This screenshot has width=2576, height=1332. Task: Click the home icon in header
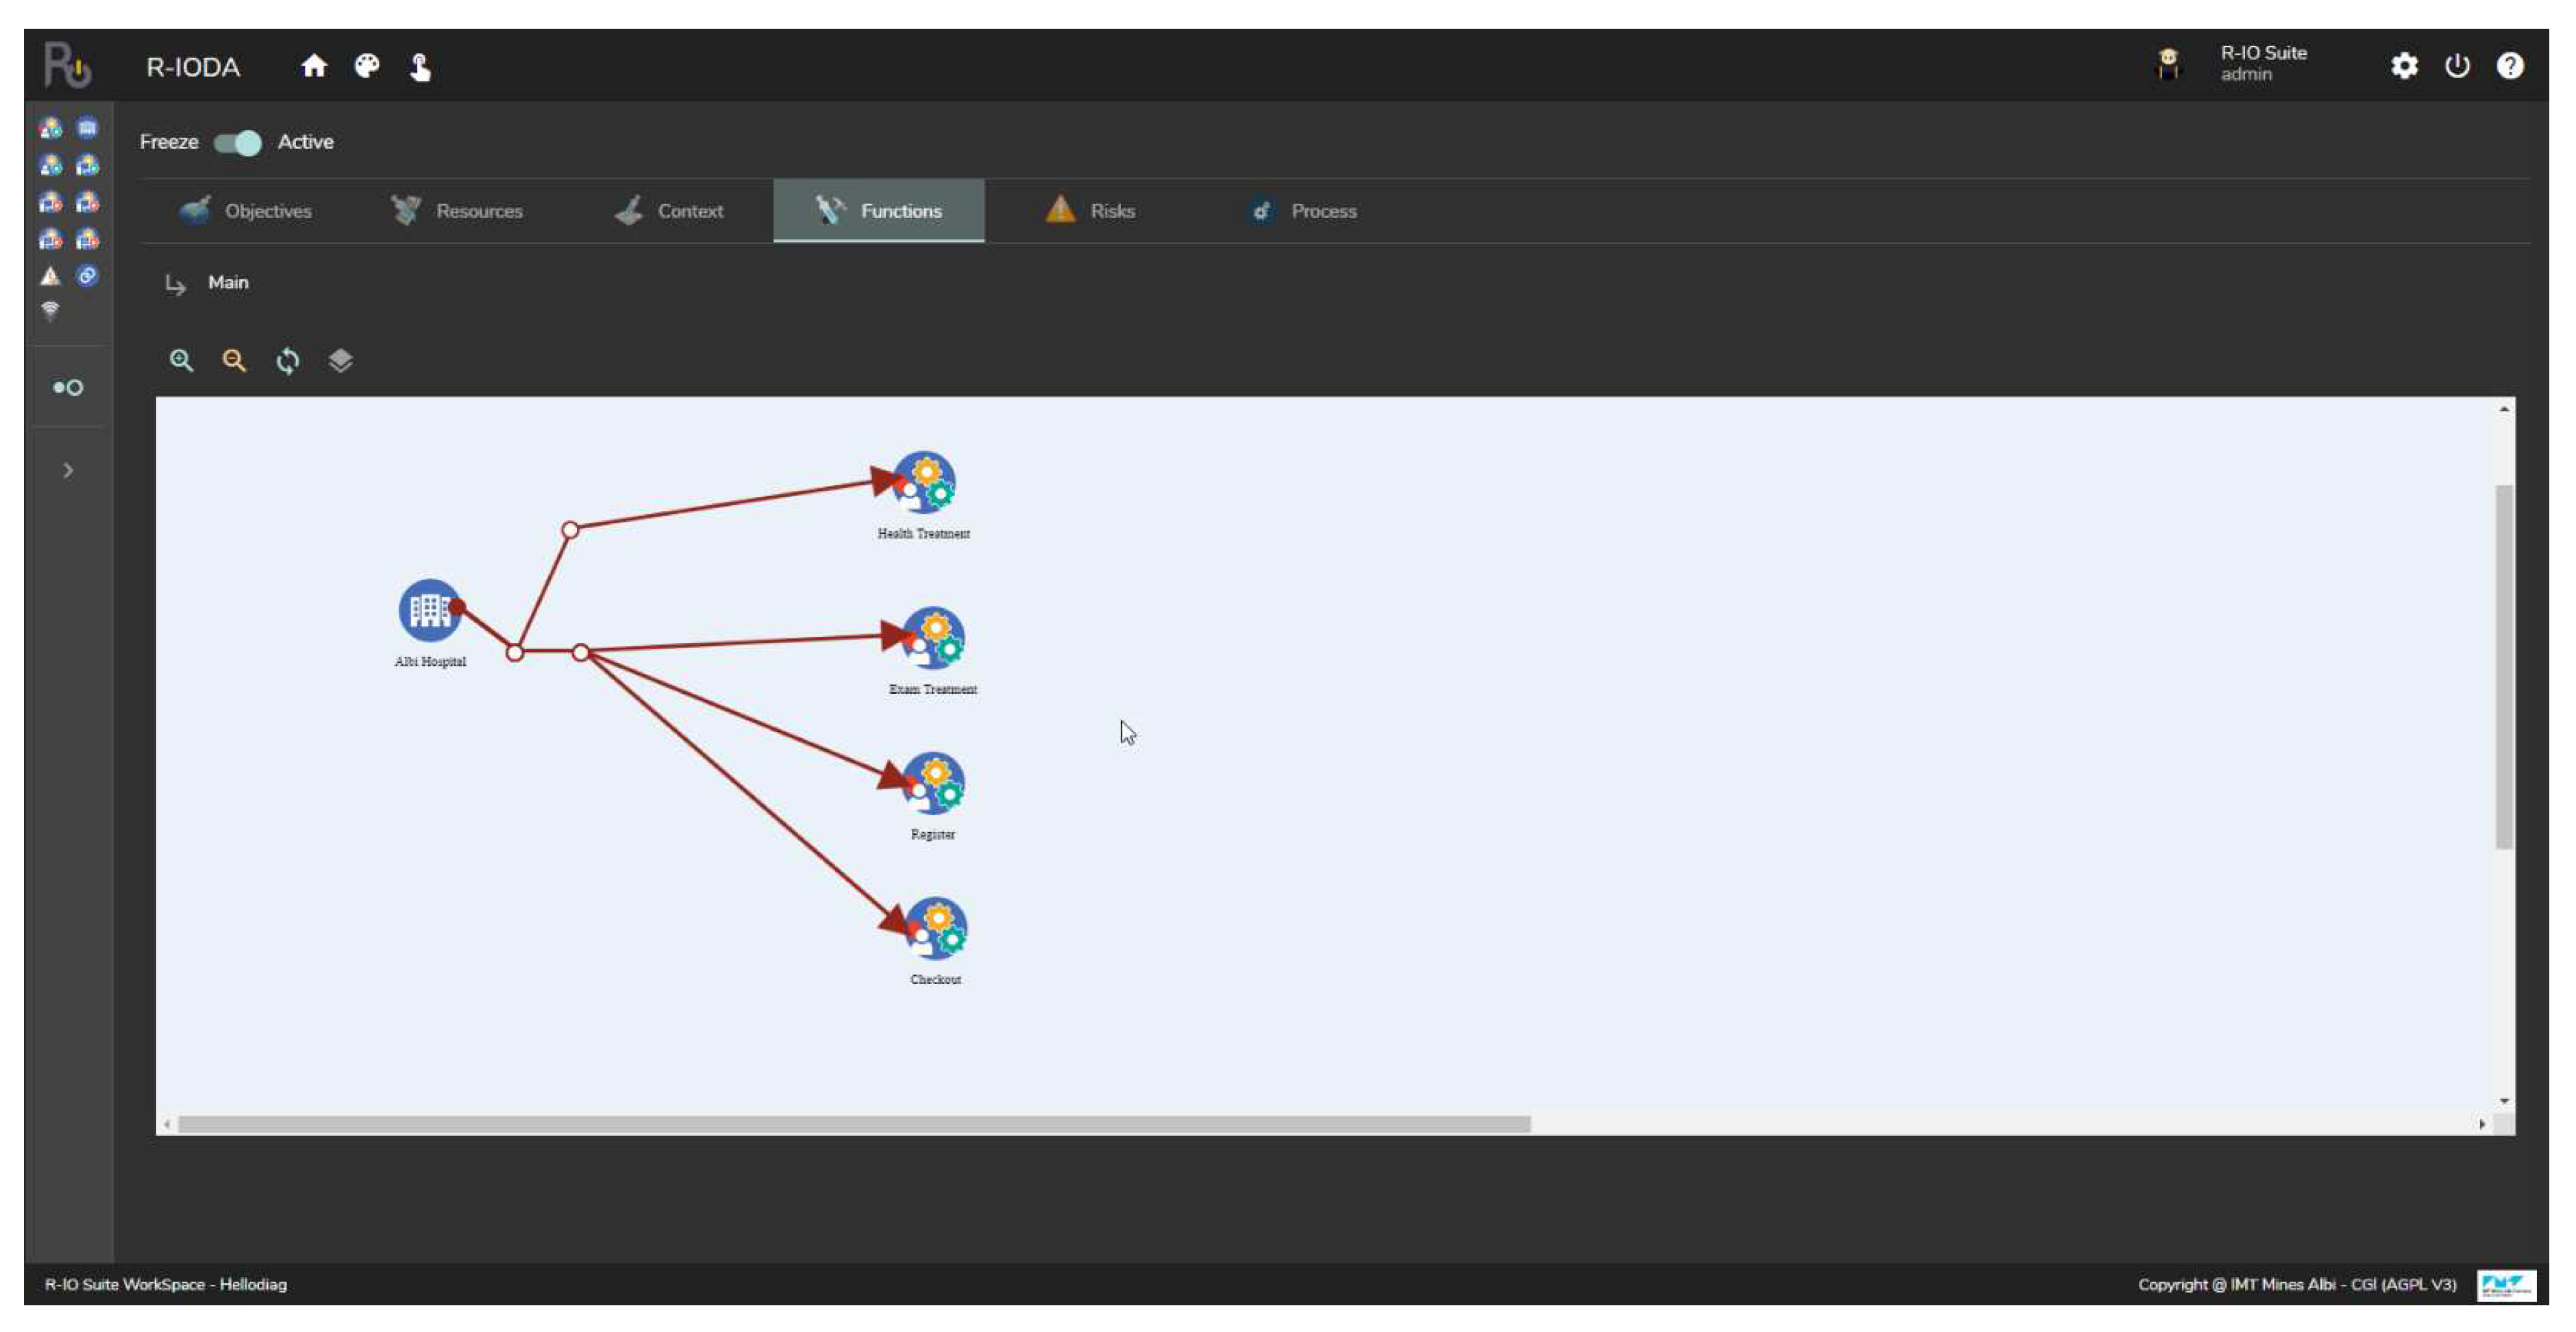[314, 67]
